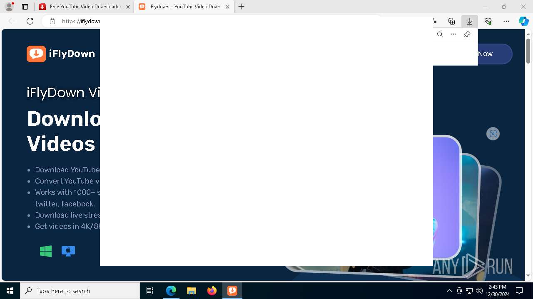Viewport: 533px width, 299px height.
Task: Pin the Downloads panel
Action: coord(467,34)
